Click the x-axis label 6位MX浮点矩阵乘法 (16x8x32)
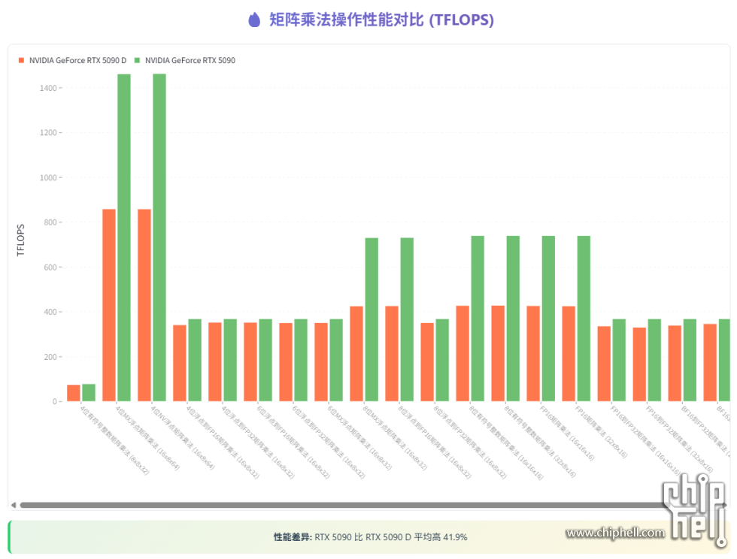This screenshot has height=559, width=737. tap(359, 438)
